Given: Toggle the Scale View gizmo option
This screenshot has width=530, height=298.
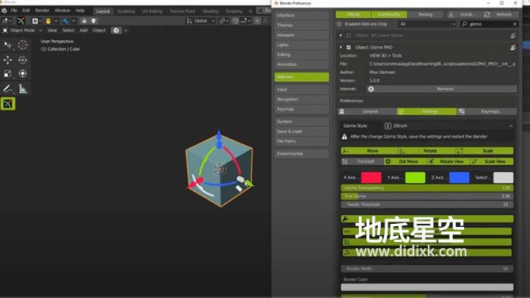Looking at the screenshot, I should coord(492,162).
